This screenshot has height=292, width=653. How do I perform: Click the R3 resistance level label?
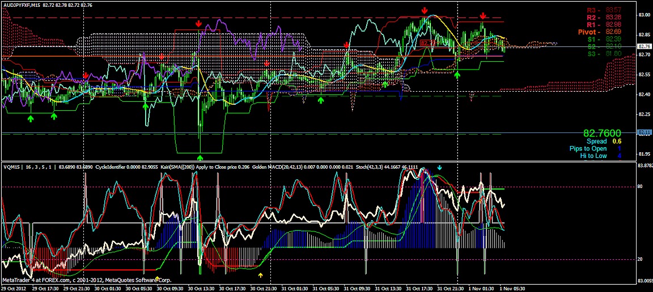(592, 10)
